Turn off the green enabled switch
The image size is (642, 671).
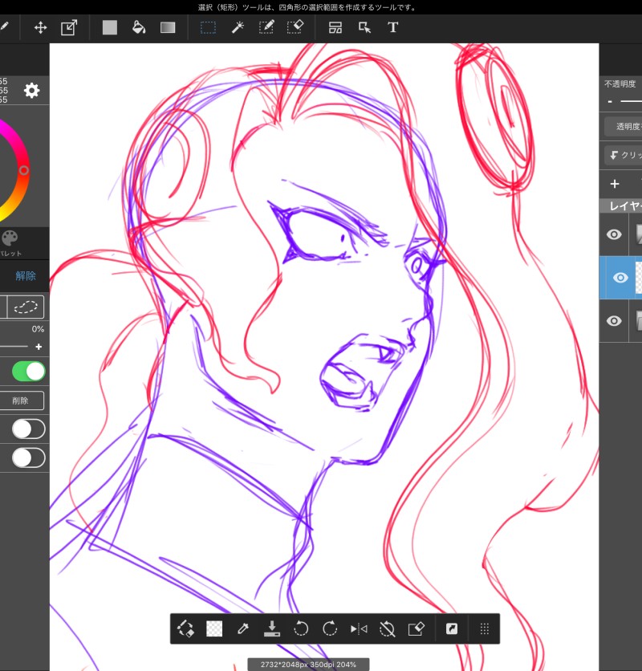29,372
